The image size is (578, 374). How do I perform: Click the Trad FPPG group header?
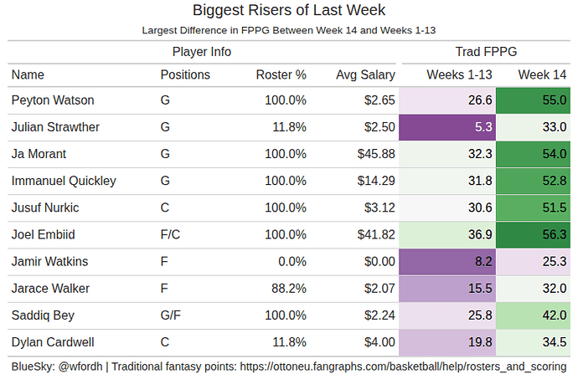click(485, 51)
